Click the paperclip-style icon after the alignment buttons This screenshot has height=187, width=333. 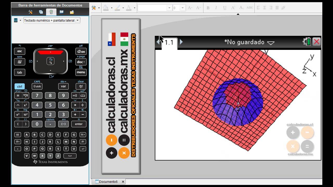(x=283, y=8)
